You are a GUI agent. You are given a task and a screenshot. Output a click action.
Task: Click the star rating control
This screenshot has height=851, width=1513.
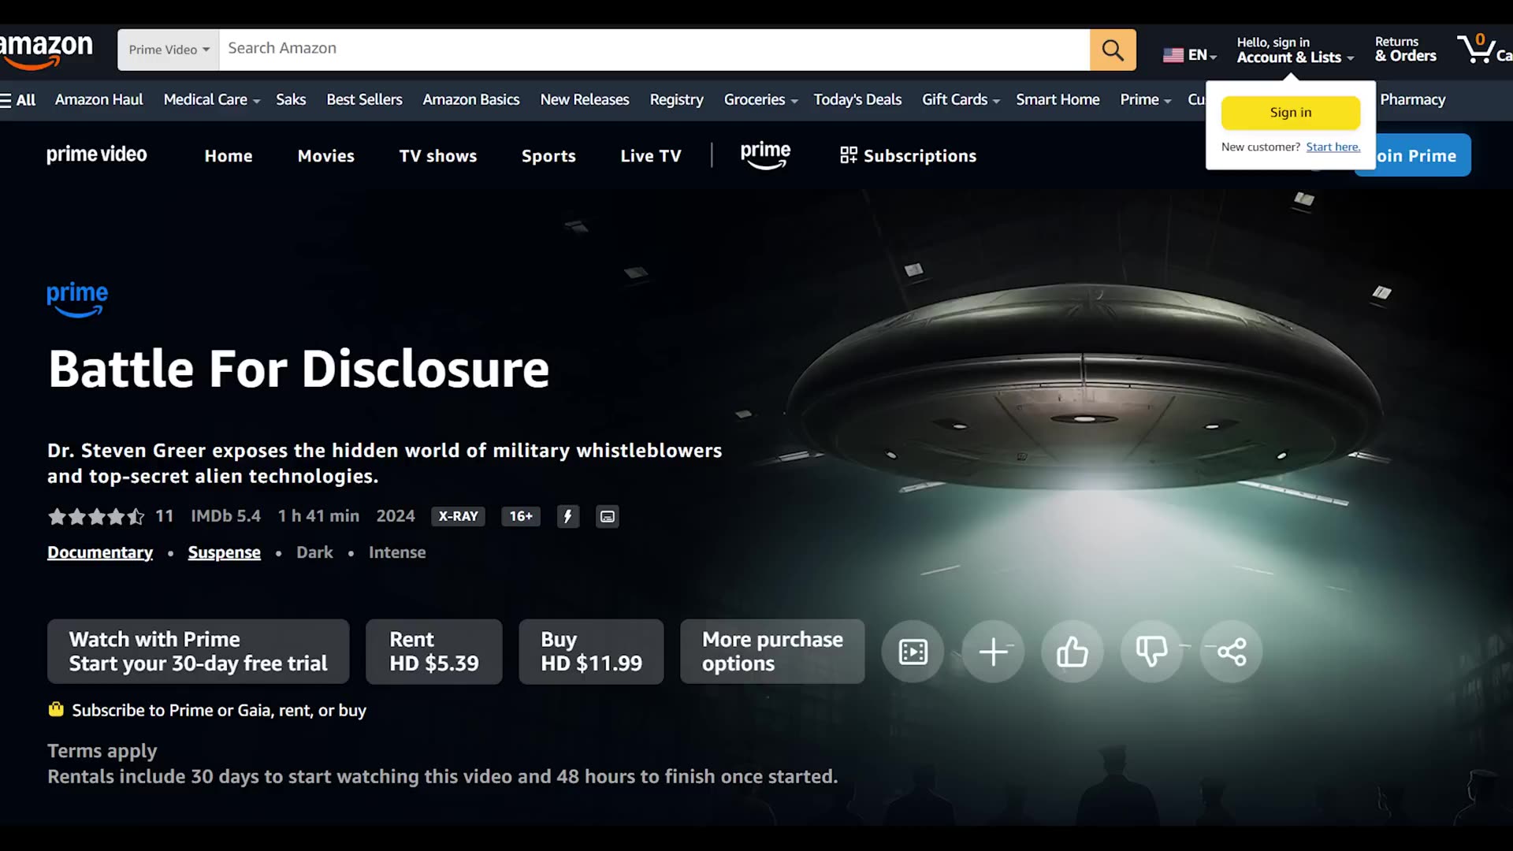[96, 516]
